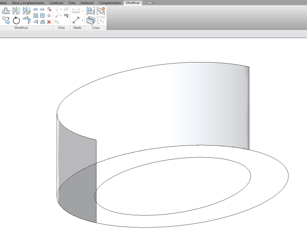Click the Line styles icon in Vista panel

66,16
